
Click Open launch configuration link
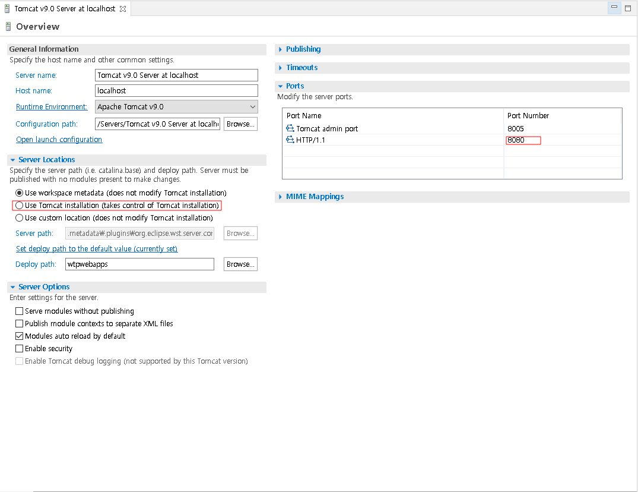pyautogui.click(x=59, y=139)
